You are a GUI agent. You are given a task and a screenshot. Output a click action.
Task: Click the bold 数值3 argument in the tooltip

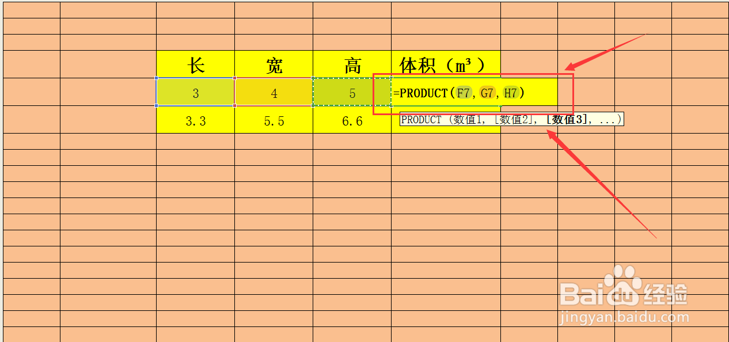pyautogui.click(x=567, y=120)
